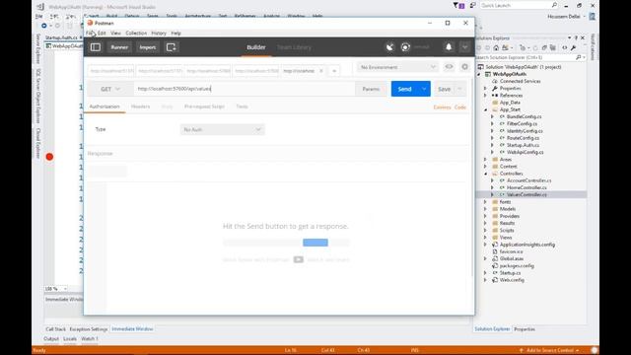The image size is (631, 355).
Task: Click the View Code icon in Solution Explorer toolbar
Action: click(x=565, y=48)
